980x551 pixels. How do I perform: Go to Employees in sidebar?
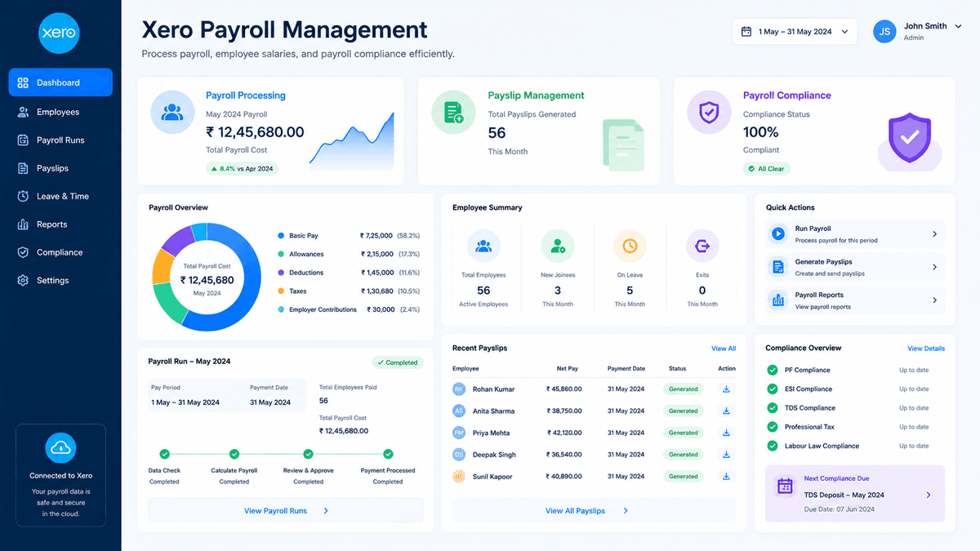pos(60,112)
